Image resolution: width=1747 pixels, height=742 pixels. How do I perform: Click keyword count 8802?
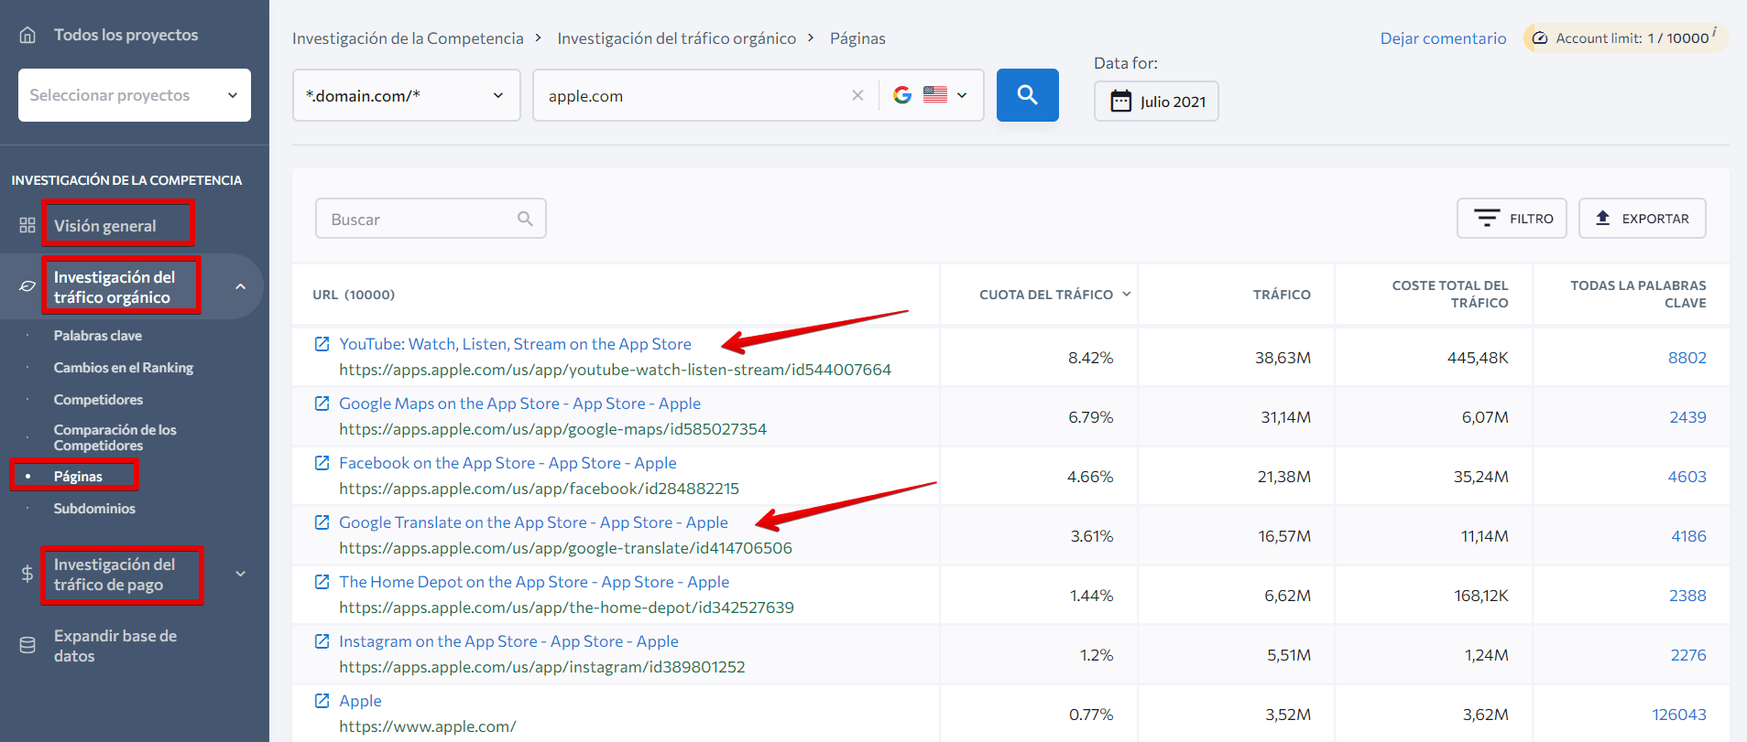pos(1687,358)
